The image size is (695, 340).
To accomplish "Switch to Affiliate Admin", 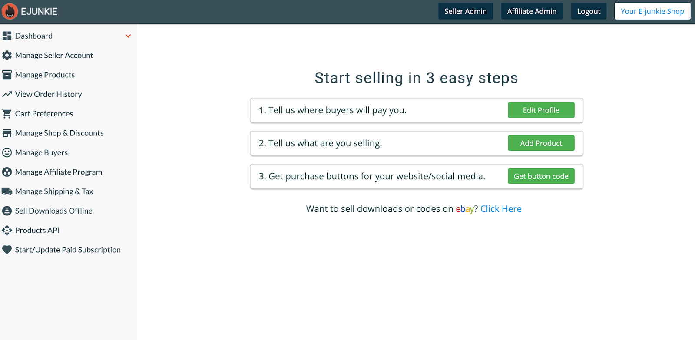I will pyautogui.click(x=532, y=11).
